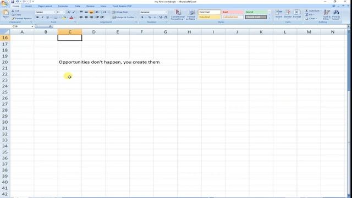This screenshot has width=352, height=198.
Task: Apply accounting number format
Action: [142, 17]
